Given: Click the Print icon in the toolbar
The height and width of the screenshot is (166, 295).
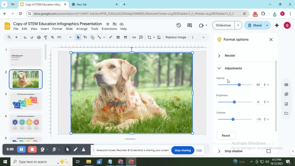Looking at the screenshot, I should 39,37.
